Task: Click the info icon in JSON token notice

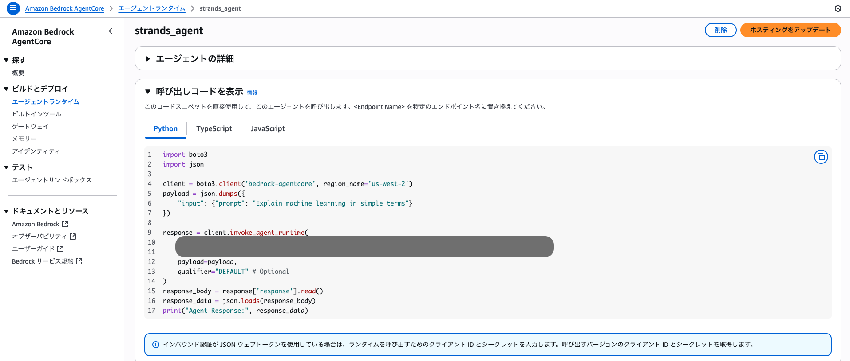Action: pos(156,345)
